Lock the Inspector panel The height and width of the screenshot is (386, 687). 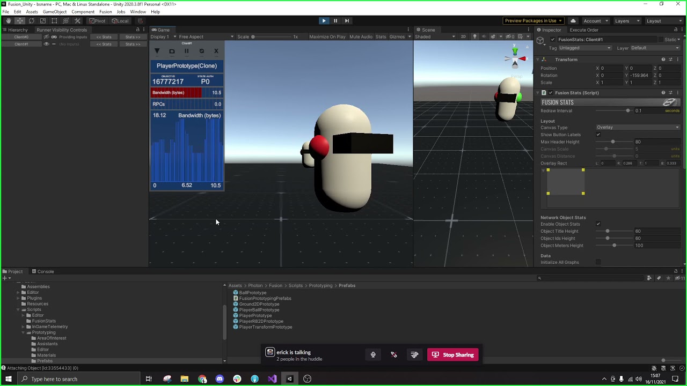tap(675, 30)
